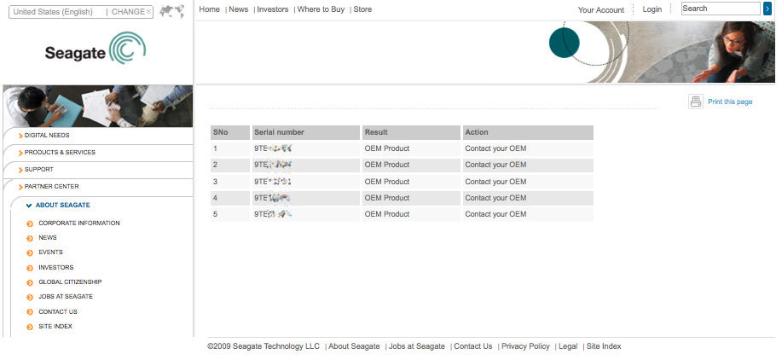Click the orange bullet beside Events

tap(30, 253)
